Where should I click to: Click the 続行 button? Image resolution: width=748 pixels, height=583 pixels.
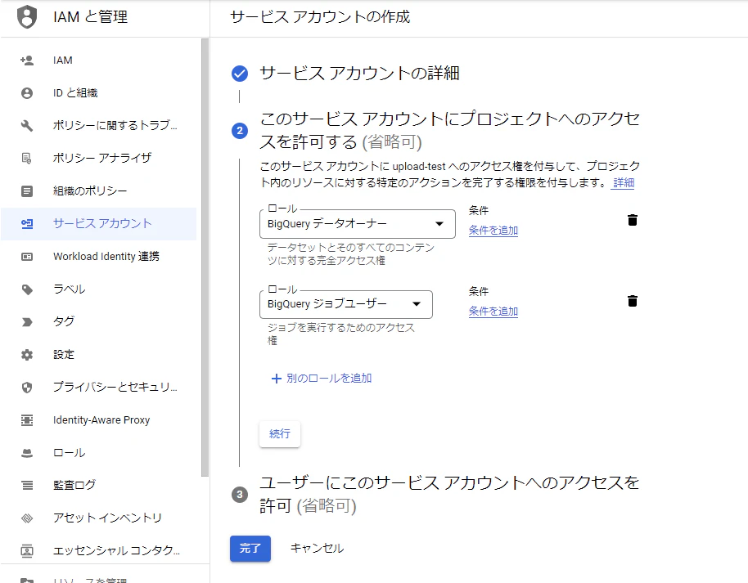(x=280, y=434)
